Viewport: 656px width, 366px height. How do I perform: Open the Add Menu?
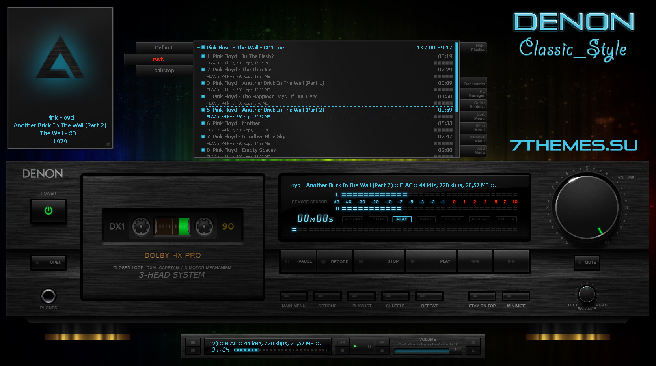(x=473, y=151)
